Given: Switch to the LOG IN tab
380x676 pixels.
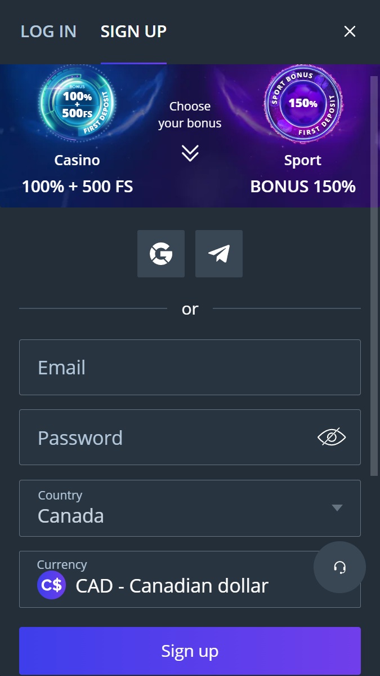Looking at the screenshot, I should pyautogui.click(x=48, y=32).
